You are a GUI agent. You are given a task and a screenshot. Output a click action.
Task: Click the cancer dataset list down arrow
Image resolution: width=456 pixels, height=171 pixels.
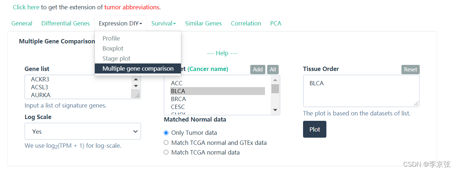pos(275,110)
